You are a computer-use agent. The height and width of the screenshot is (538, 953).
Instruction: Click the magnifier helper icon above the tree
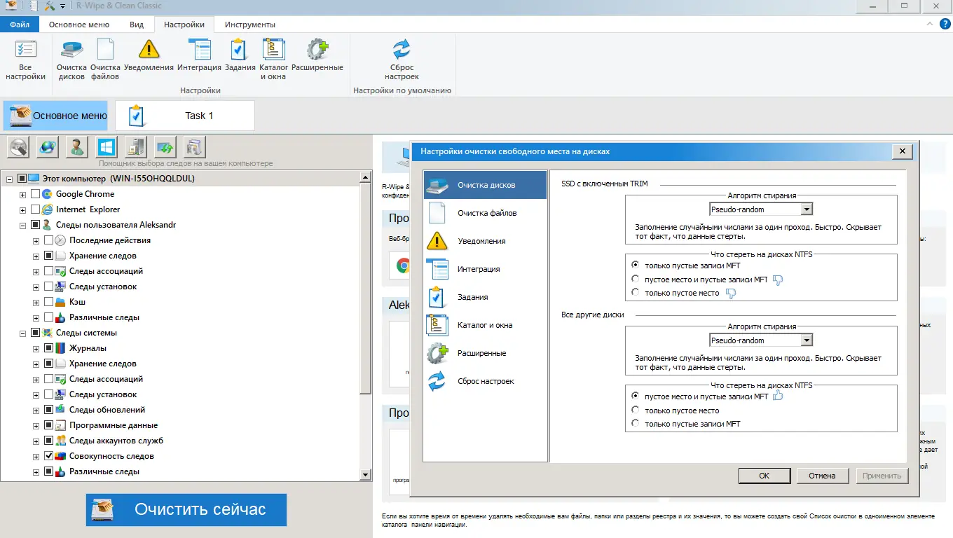pyautogui.click(x=18, y=147)
